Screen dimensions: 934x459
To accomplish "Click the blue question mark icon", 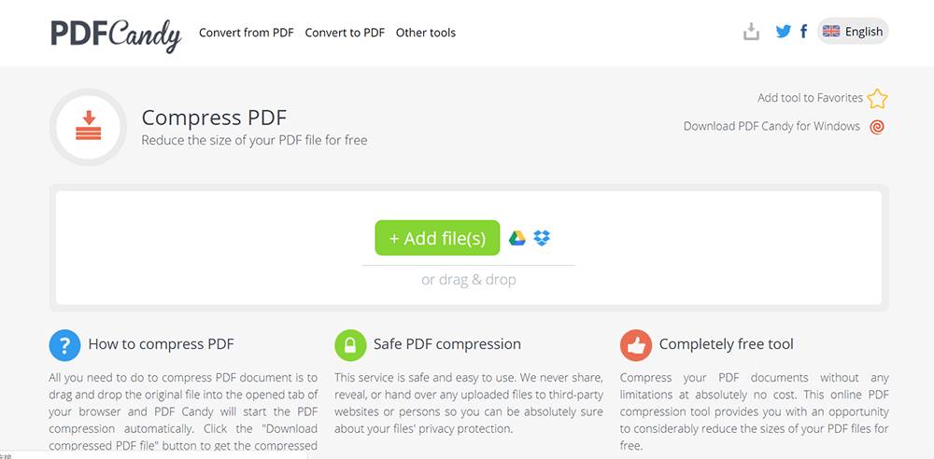I will (65, 345).
